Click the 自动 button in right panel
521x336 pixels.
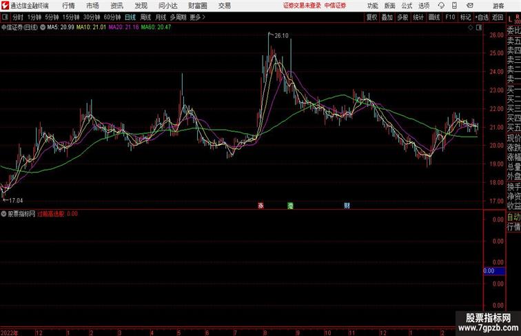[513, 217]
